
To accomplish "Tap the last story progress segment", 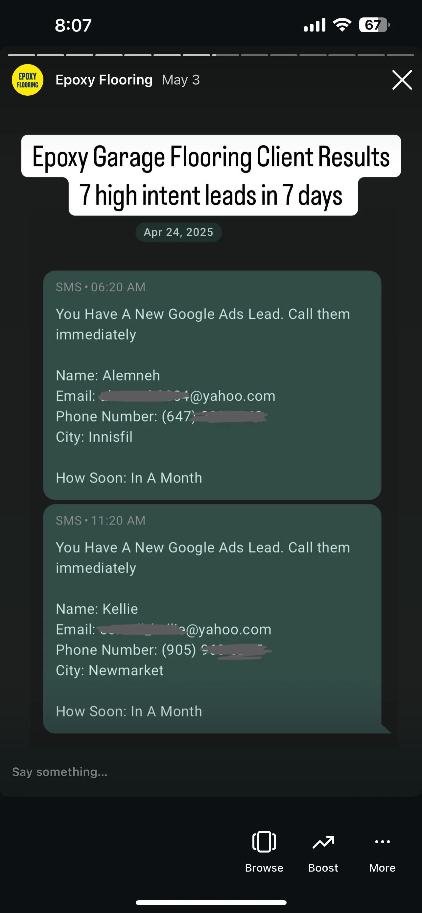I will 400,55.
